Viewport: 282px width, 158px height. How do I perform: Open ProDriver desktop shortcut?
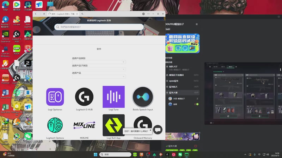click(x=6, y=79)
